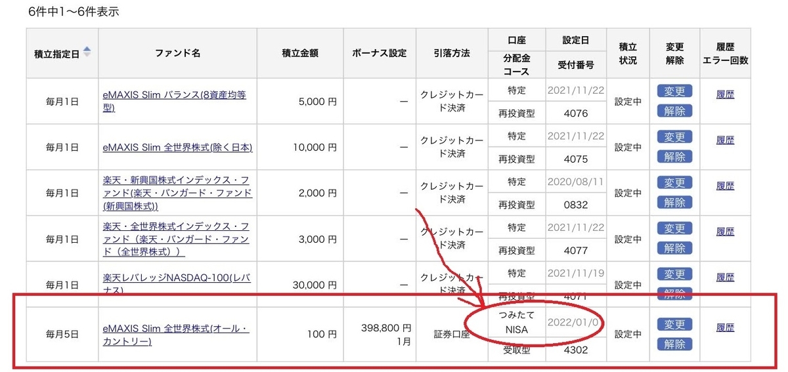Click 変更 for オール・カントリー row
Image resolution: width=788 pixels, height=372 pixels.
pos(674,324)
